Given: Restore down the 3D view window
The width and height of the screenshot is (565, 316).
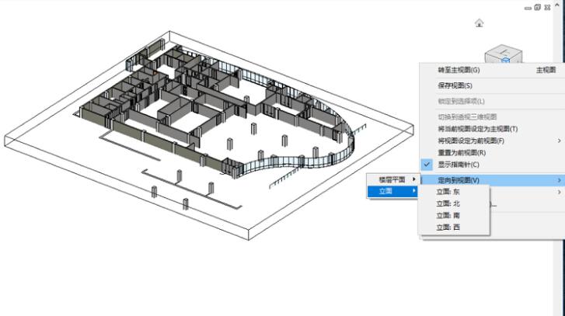Looking at the screenshot, I should pos(538,7).
